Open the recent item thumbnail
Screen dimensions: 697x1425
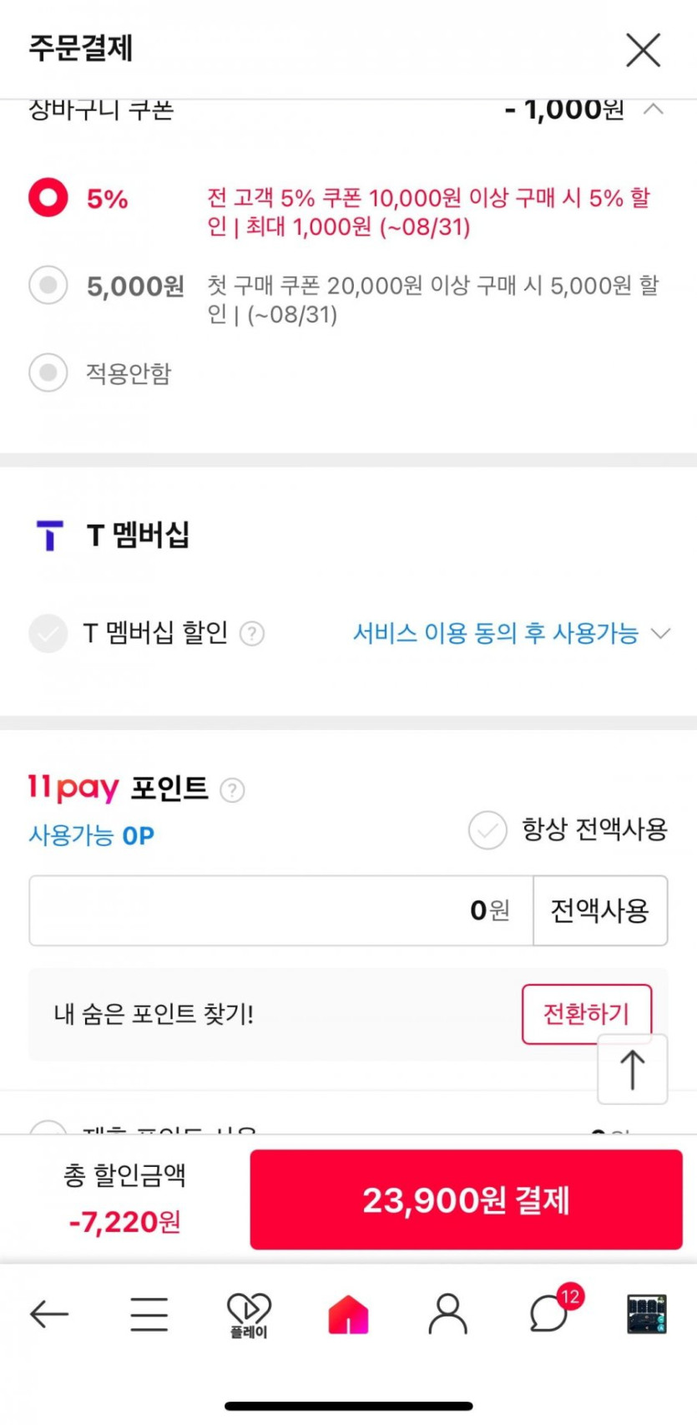[647, 1314]
